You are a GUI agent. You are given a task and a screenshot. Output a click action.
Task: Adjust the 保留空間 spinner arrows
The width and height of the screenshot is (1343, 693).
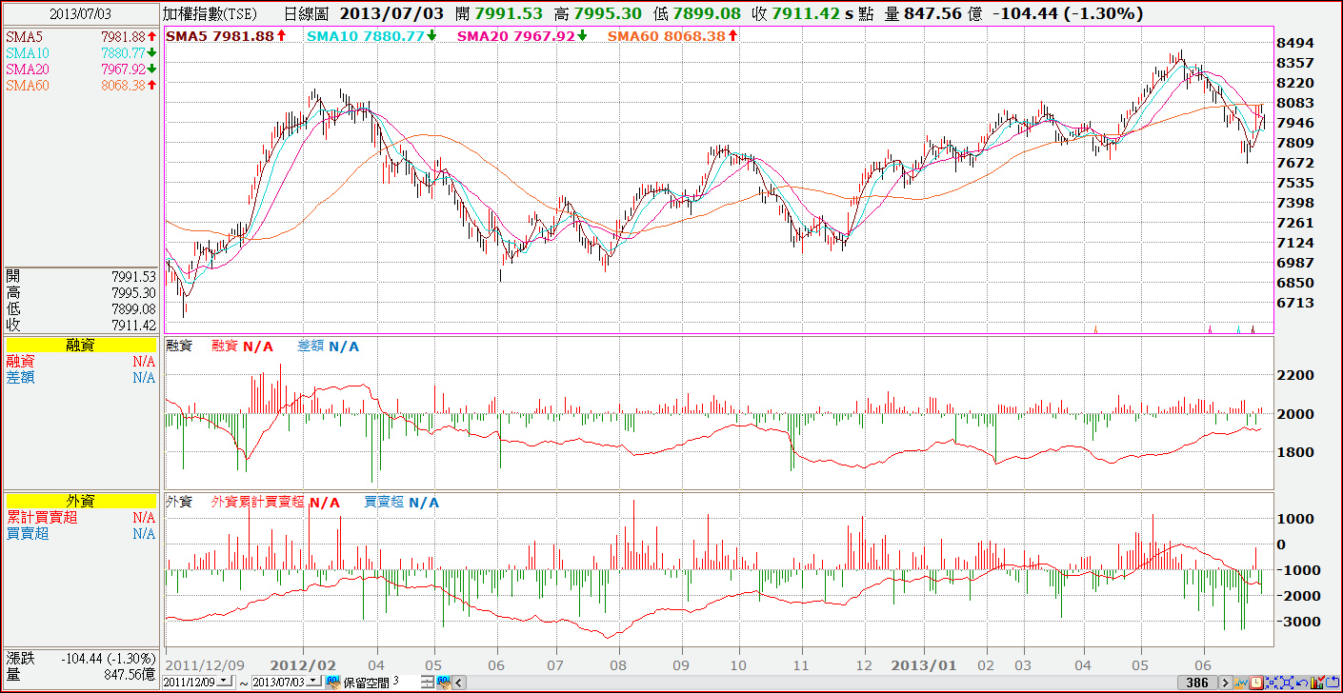pyautogui.click(x=427, y=683)
